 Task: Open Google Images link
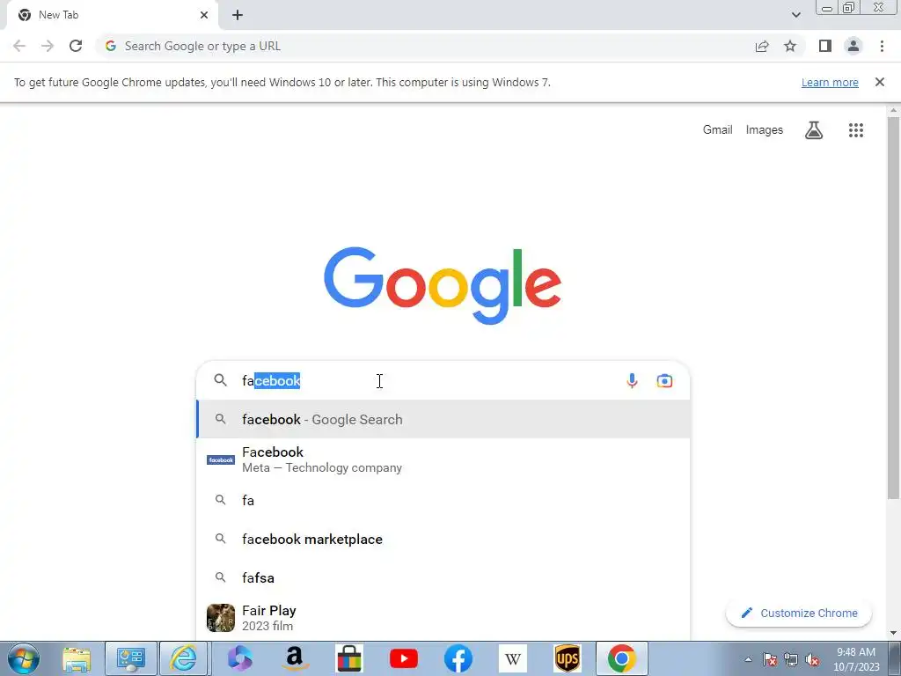765,130
